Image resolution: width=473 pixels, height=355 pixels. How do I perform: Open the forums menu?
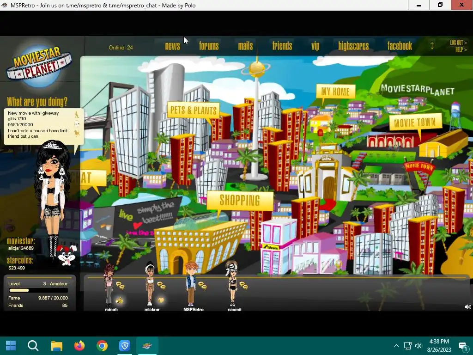pos(209,46)
